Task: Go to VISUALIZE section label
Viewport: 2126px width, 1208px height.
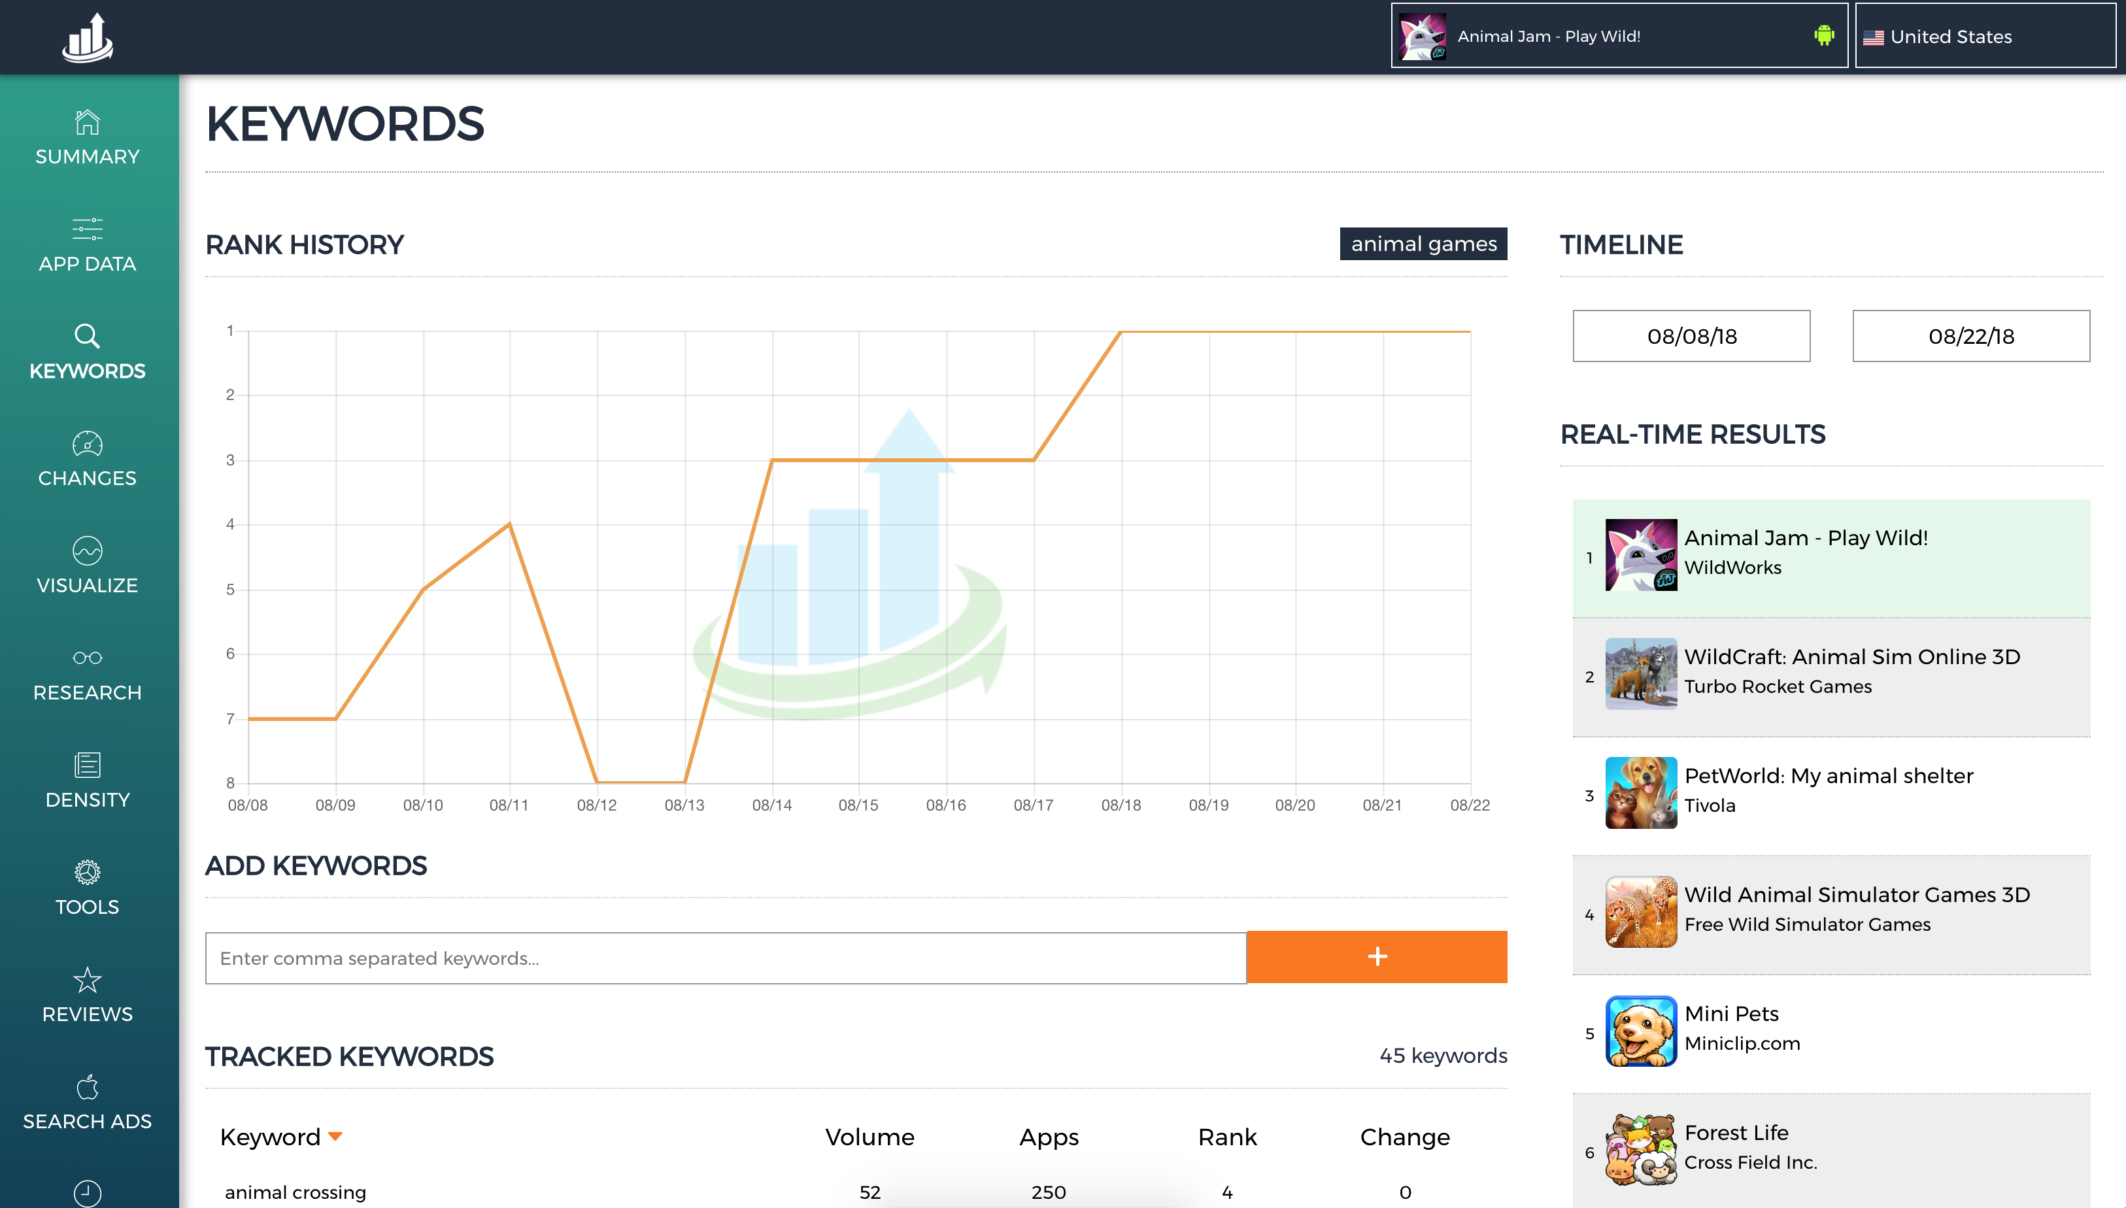Action: 87,586
